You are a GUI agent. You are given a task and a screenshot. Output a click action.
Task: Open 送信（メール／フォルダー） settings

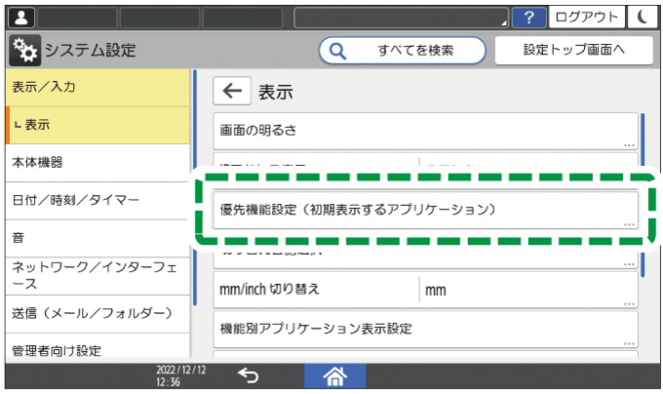point(97,314)
